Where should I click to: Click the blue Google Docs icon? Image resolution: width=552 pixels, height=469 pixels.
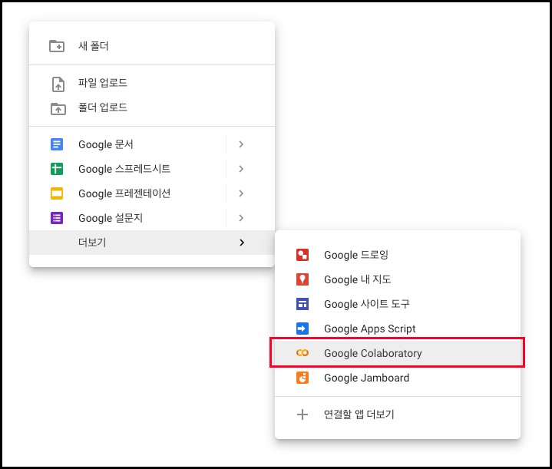pyautogui.click(x=57, y=144)
